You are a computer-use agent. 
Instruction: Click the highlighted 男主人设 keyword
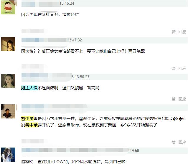tap(29, 88)
